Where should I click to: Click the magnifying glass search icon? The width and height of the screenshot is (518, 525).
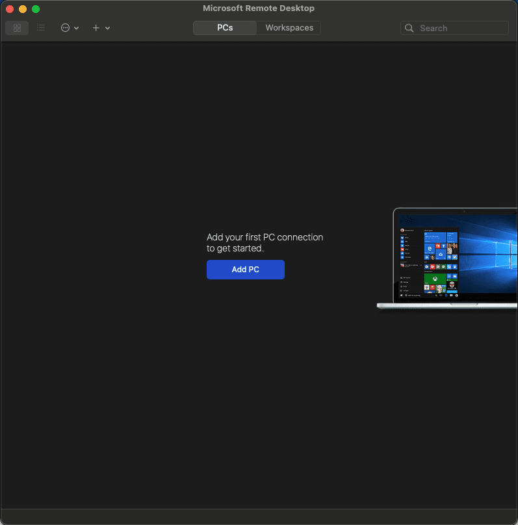pyautogui.click(x=409, y=28)
